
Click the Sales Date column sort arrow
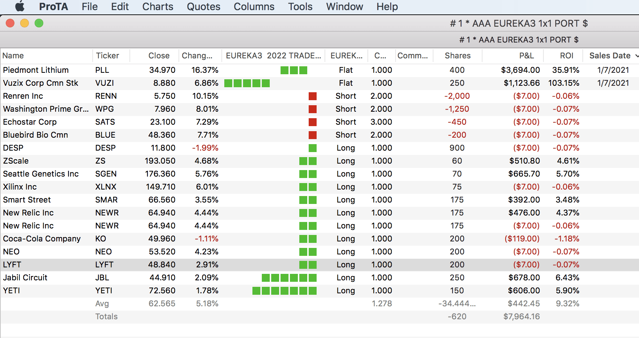[x=636, y=56]
